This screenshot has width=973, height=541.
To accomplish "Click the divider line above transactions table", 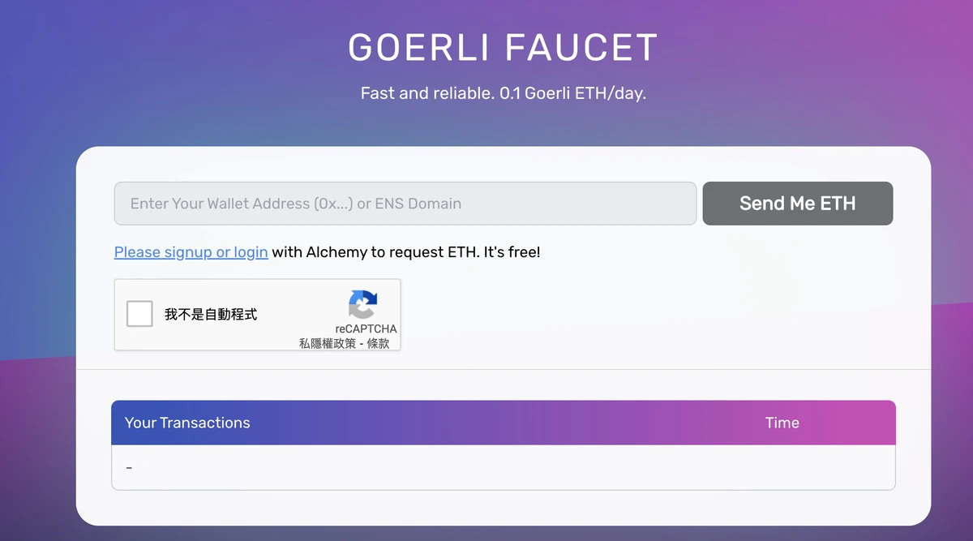I will (x=503, y=370).
